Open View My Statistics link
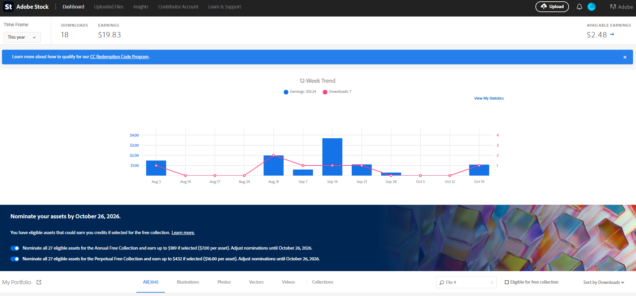The image size is (636, 296). tap(489, 98)
